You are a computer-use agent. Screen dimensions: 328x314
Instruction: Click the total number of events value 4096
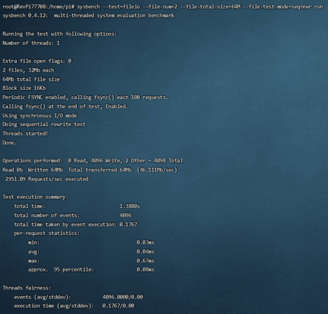tap(126, 215)
